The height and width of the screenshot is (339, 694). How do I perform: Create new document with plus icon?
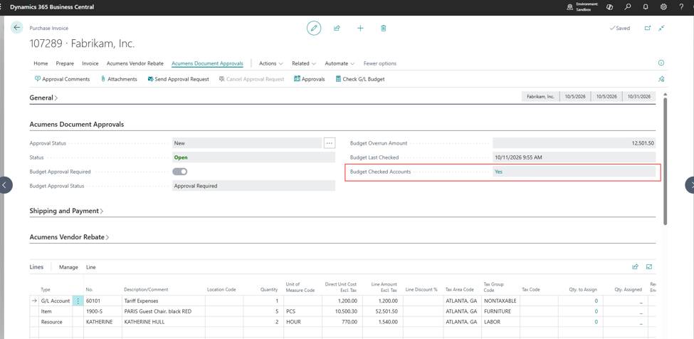point(360,28)
